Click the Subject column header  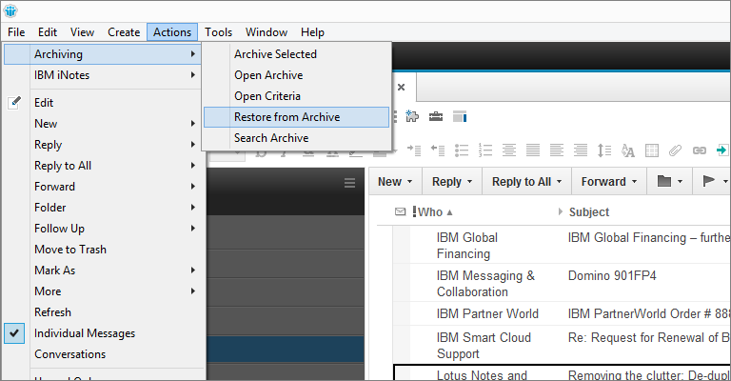pos(589,212)
